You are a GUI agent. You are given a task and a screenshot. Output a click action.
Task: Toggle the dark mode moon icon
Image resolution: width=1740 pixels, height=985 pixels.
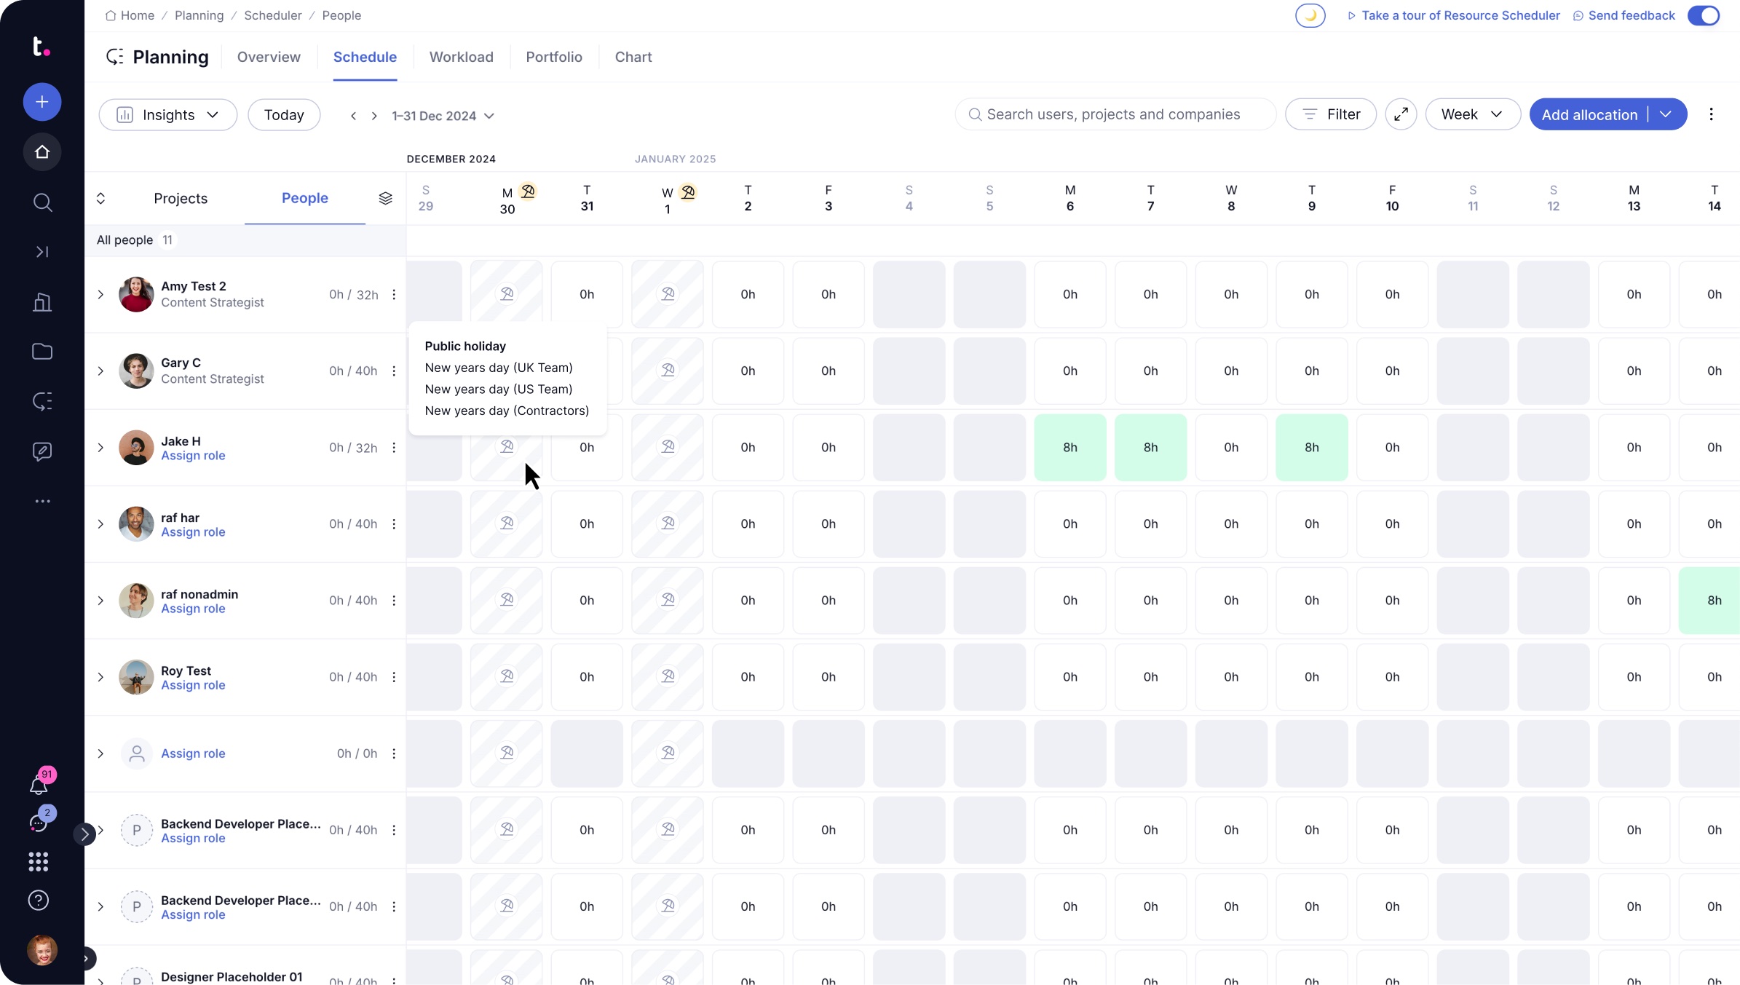point(1310,15)
